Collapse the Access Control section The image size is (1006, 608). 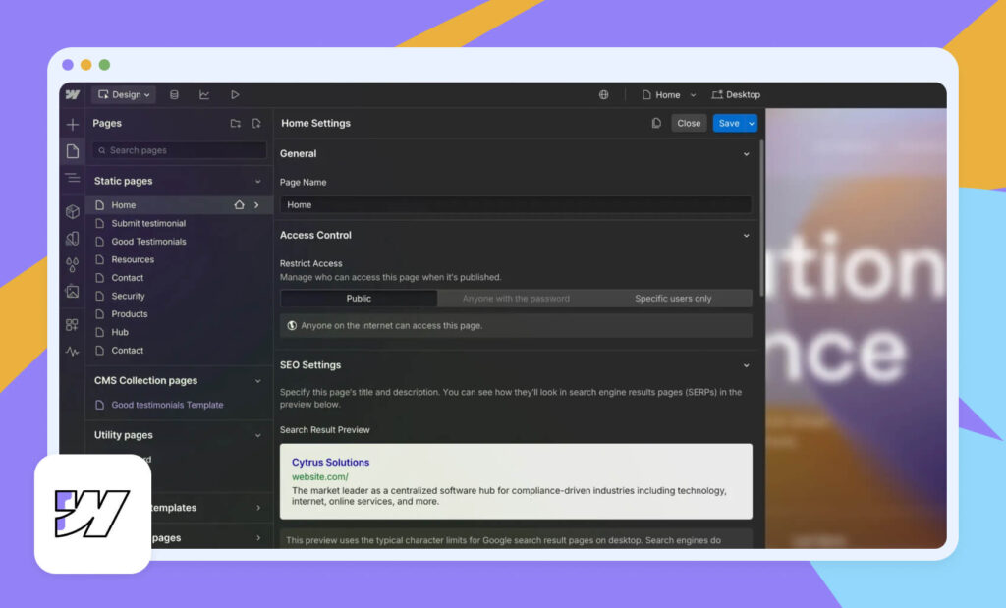coord(747,236)
